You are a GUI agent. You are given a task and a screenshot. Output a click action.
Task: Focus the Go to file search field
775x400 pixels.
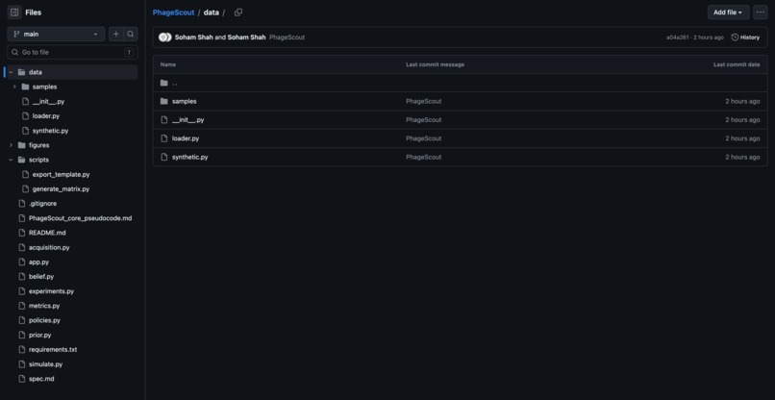tap(72, 52)
